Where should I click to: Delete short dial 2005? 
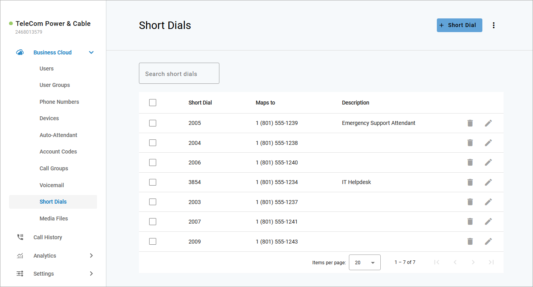click(x=470, y=123)
